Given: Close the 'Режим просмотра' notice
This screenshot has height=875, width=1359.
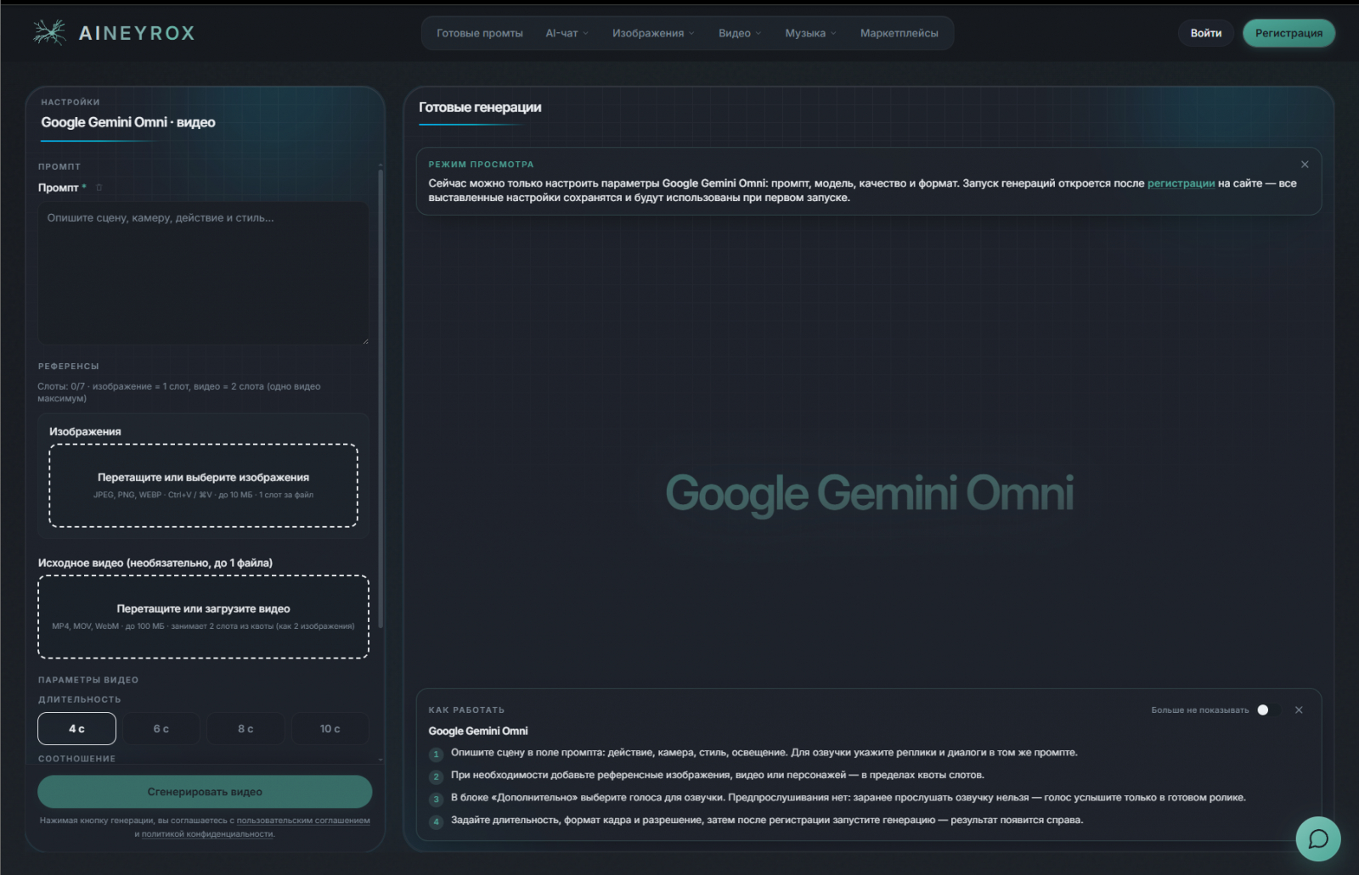Looking at the screenshot, I should coord(1305,165).
